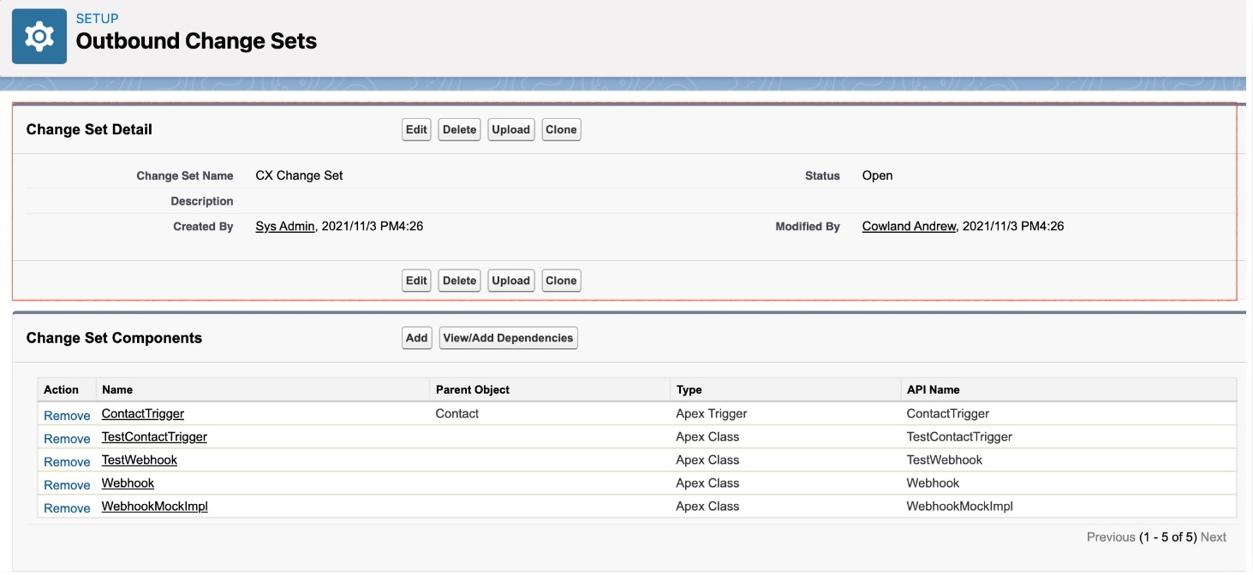Add a component to the change set
1253x575 pixels.
point(416,338)
